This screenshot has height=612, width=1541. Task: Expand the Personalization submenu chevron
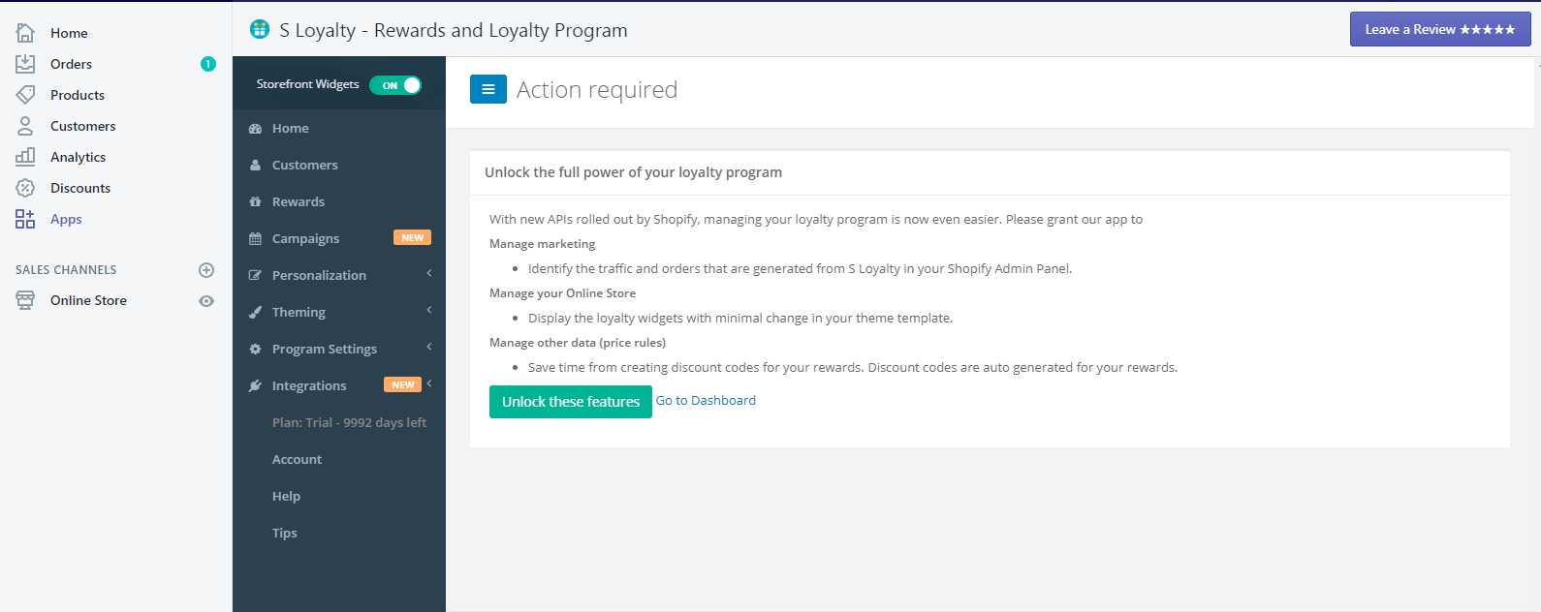point(429,274)
